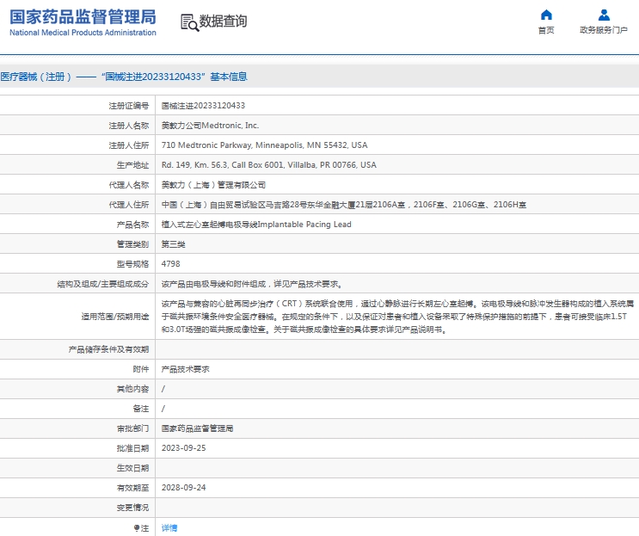
Task: Click the 管理类别 row label
Action: [132, 244]
